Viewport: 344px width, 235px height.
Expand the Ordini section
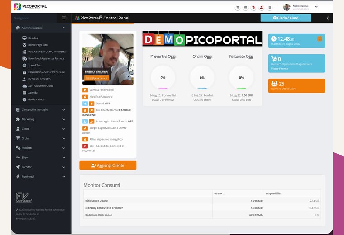(x=41, y=138)
